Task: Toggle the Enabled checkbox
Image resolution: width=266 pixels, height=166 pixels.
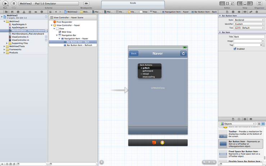Action: point(235,49)
